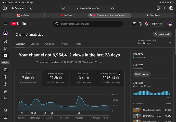The height and width of the screenshot is (122, 176).
Task: Click the notifications bell icon
Action: pyautogui.click(x=146, y=24)
